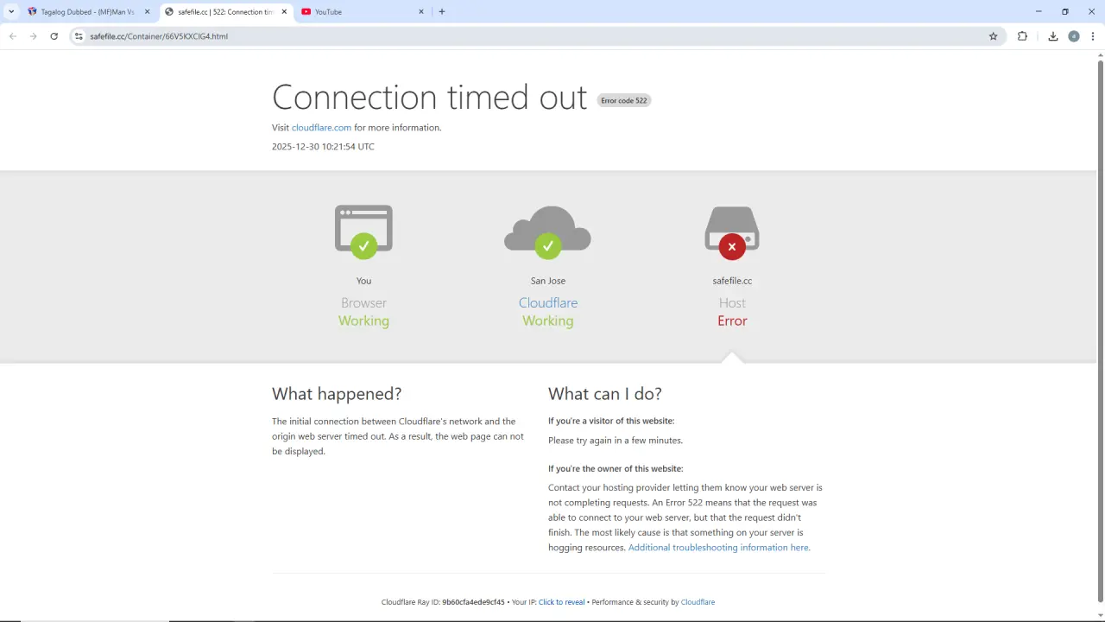The image size is (1105, 622).
Task: Open the Extensions puzzle icon
Action: click(1023, 36)
